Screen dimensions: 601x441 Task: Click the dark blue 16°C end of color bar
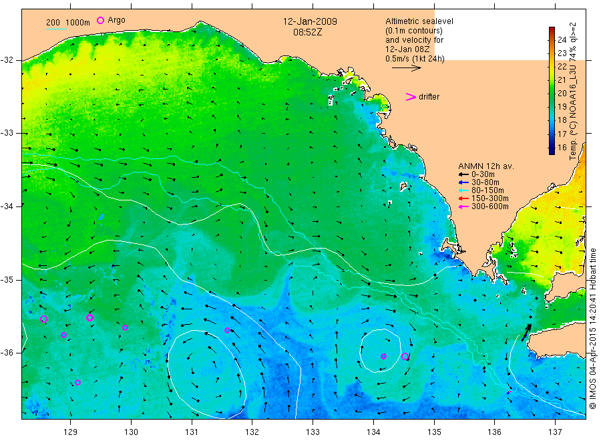552,150
